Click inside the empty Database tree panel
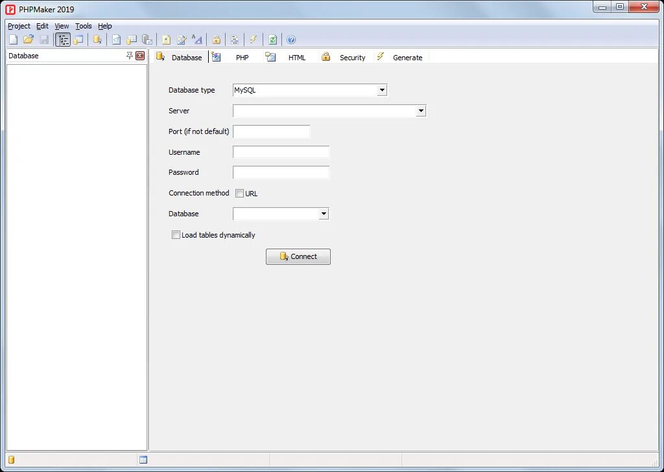Screen dimensions: 664x472 coord(77,257)
